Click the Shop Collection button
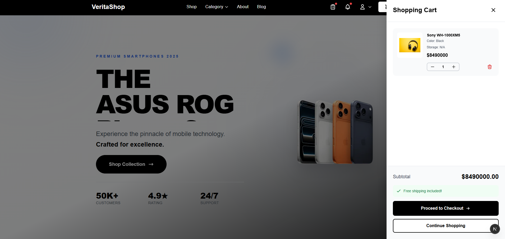 point(131,164)
